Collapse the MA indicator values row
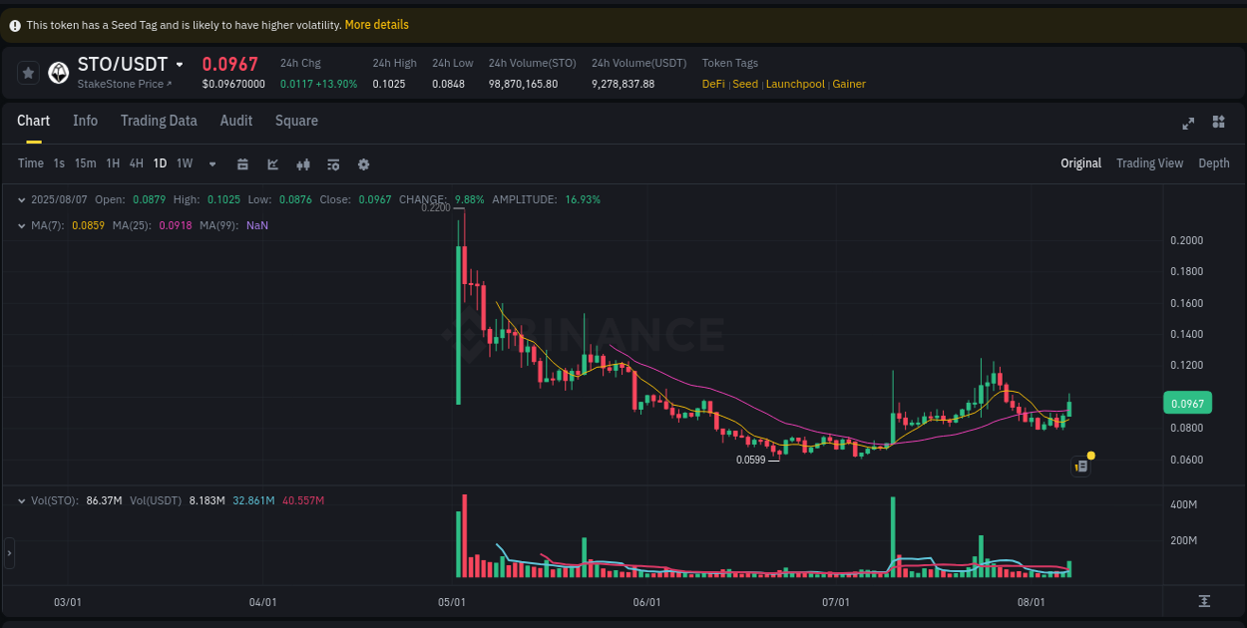 pos(22,226)
